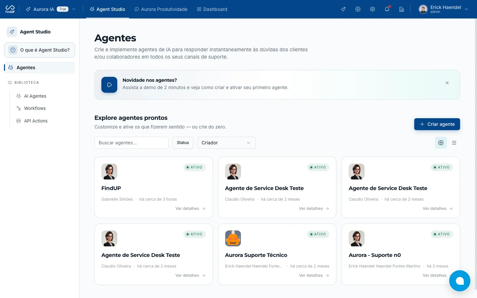Click 'Gabrielle Simões' creator name
Image resolution: width=477 pixels, height=298 pixels.
117,199
